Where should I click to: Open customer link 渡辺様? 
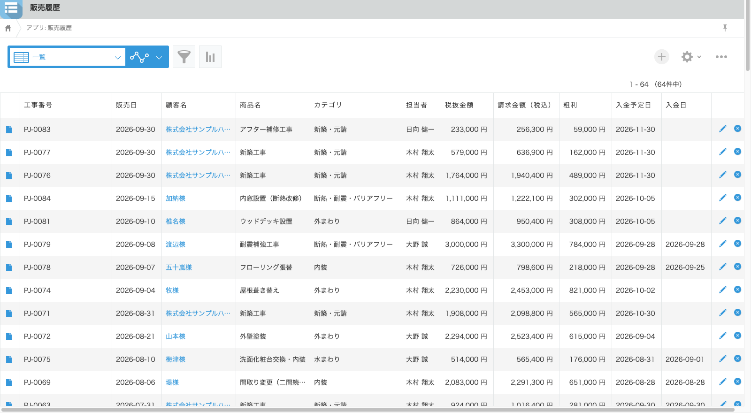tap(176, 245)
